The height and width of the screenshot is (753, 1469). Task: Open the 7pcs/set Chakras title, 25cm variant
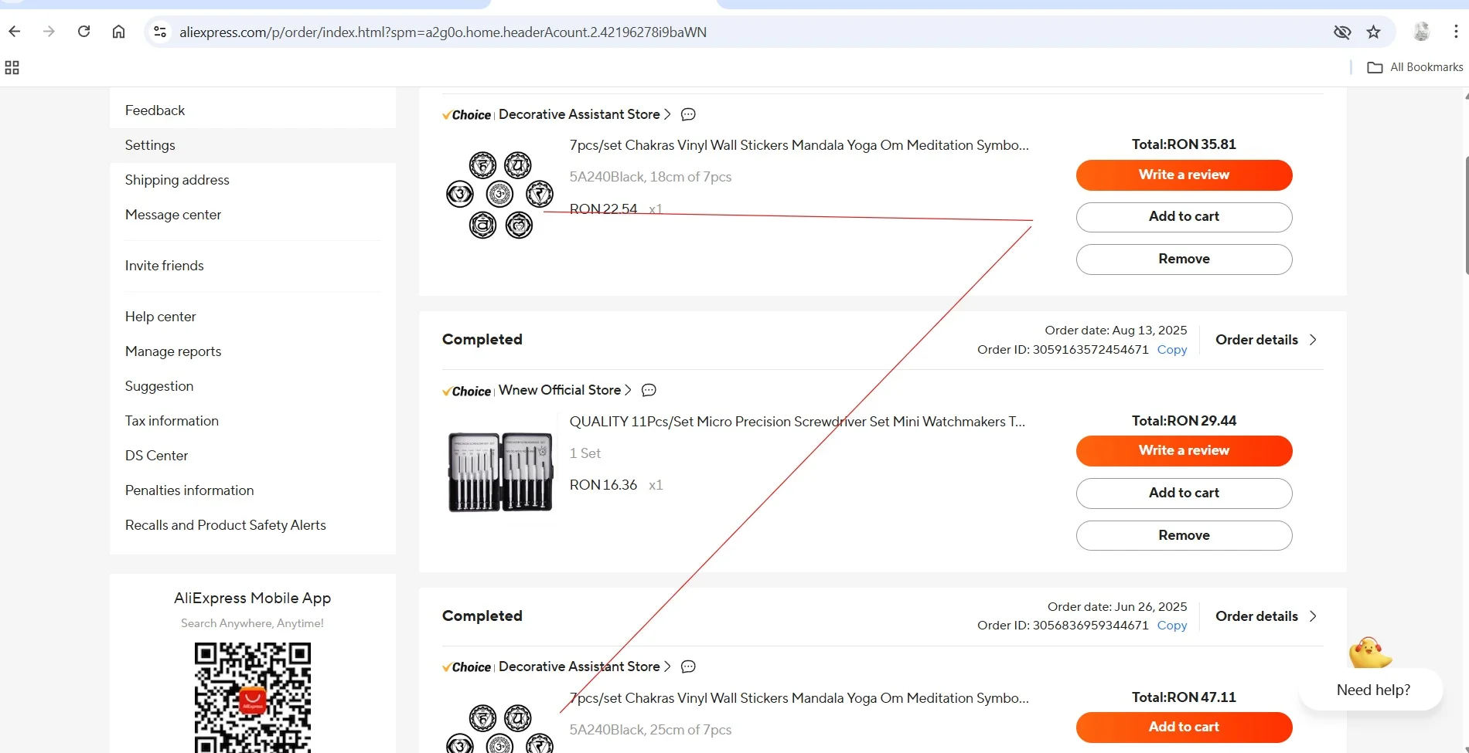(x=799, y=698)
